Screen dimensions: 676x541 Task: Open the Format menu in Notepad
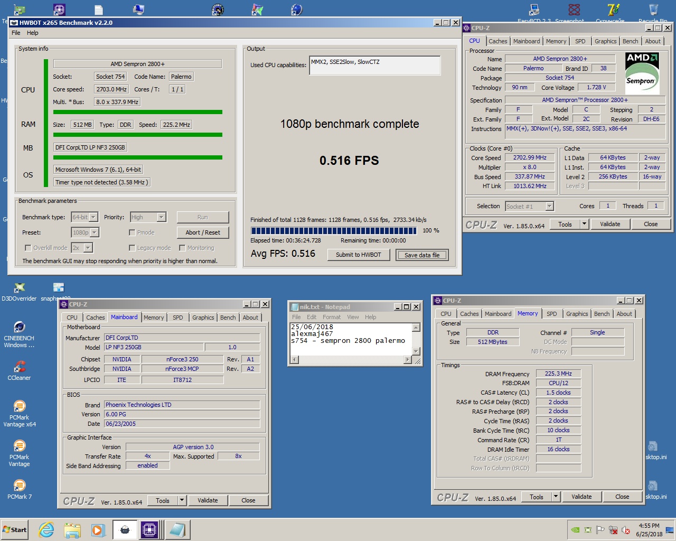click(x=332, y=317)
